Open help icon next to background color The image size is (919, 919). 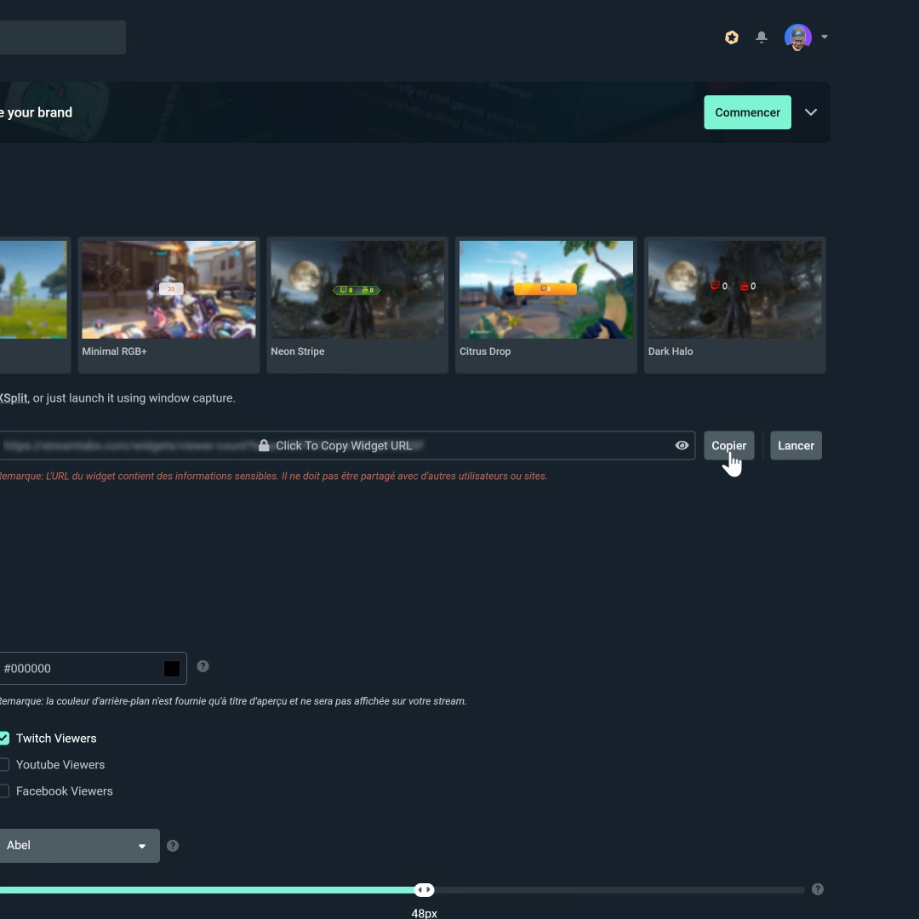pyautogui.click(x=203, y=666)
